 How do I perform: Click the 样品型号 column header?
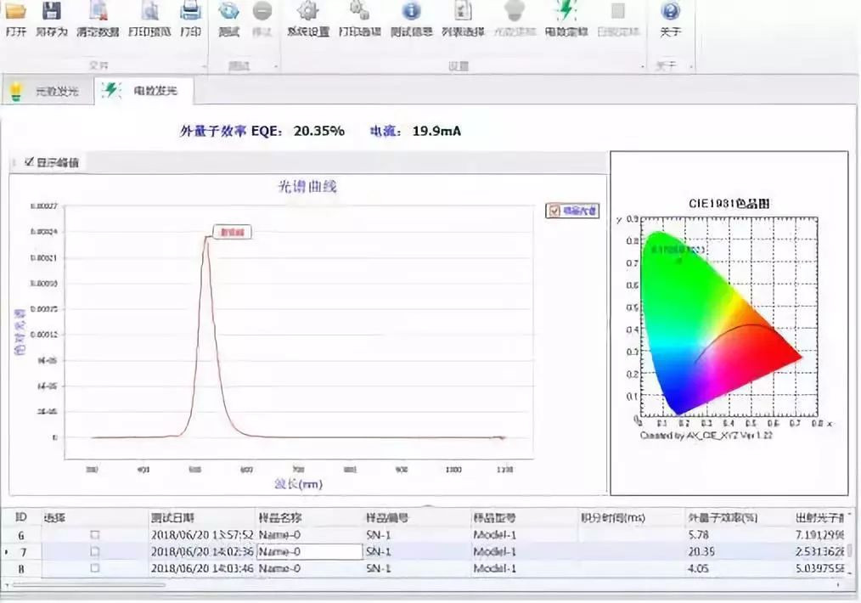tap(525, 517)
